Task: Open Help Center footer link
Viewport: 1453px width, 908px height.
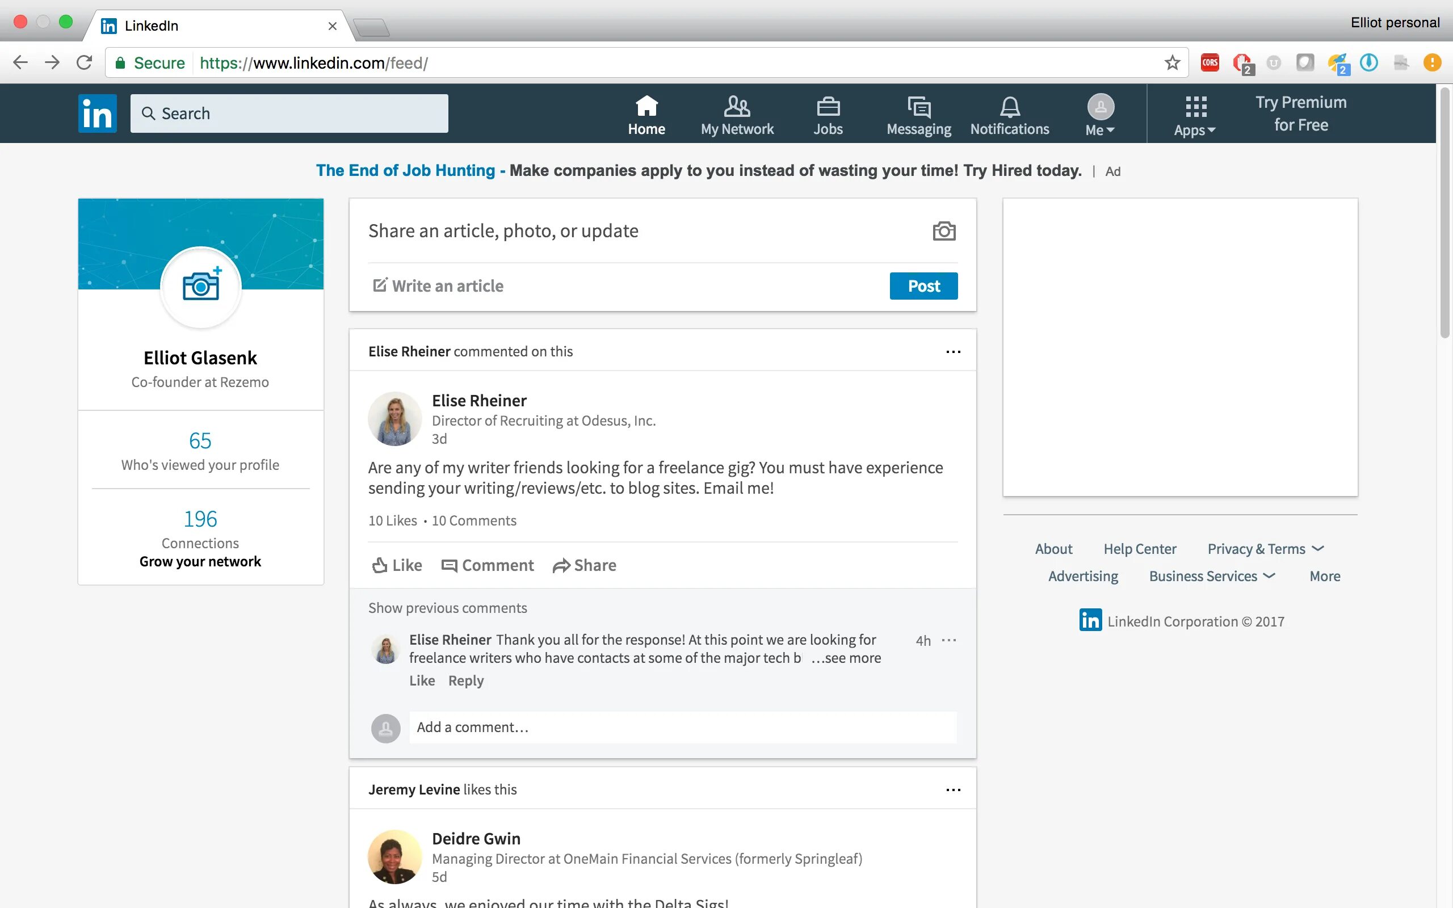Action: (x=1140, y=549)
